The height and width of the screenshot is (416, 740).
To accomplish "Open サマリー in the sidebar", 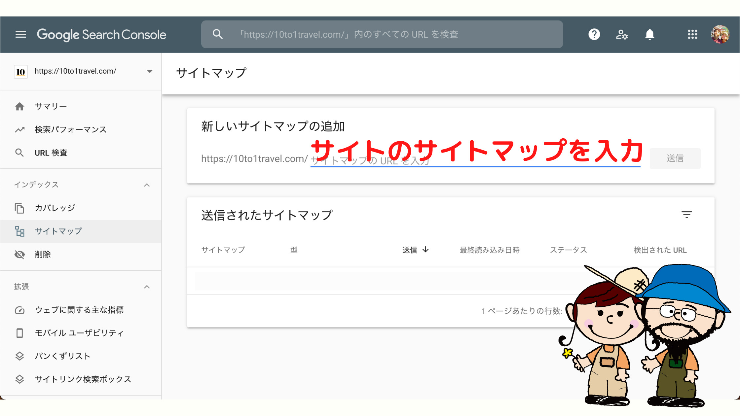I will pos(81,106).
